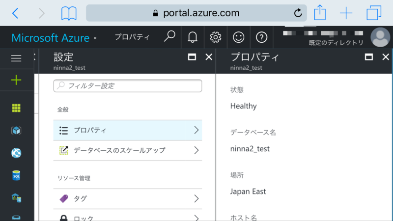Click the padlock ロック icon
This screenshot has height=221, width=393.
(64, 218)
